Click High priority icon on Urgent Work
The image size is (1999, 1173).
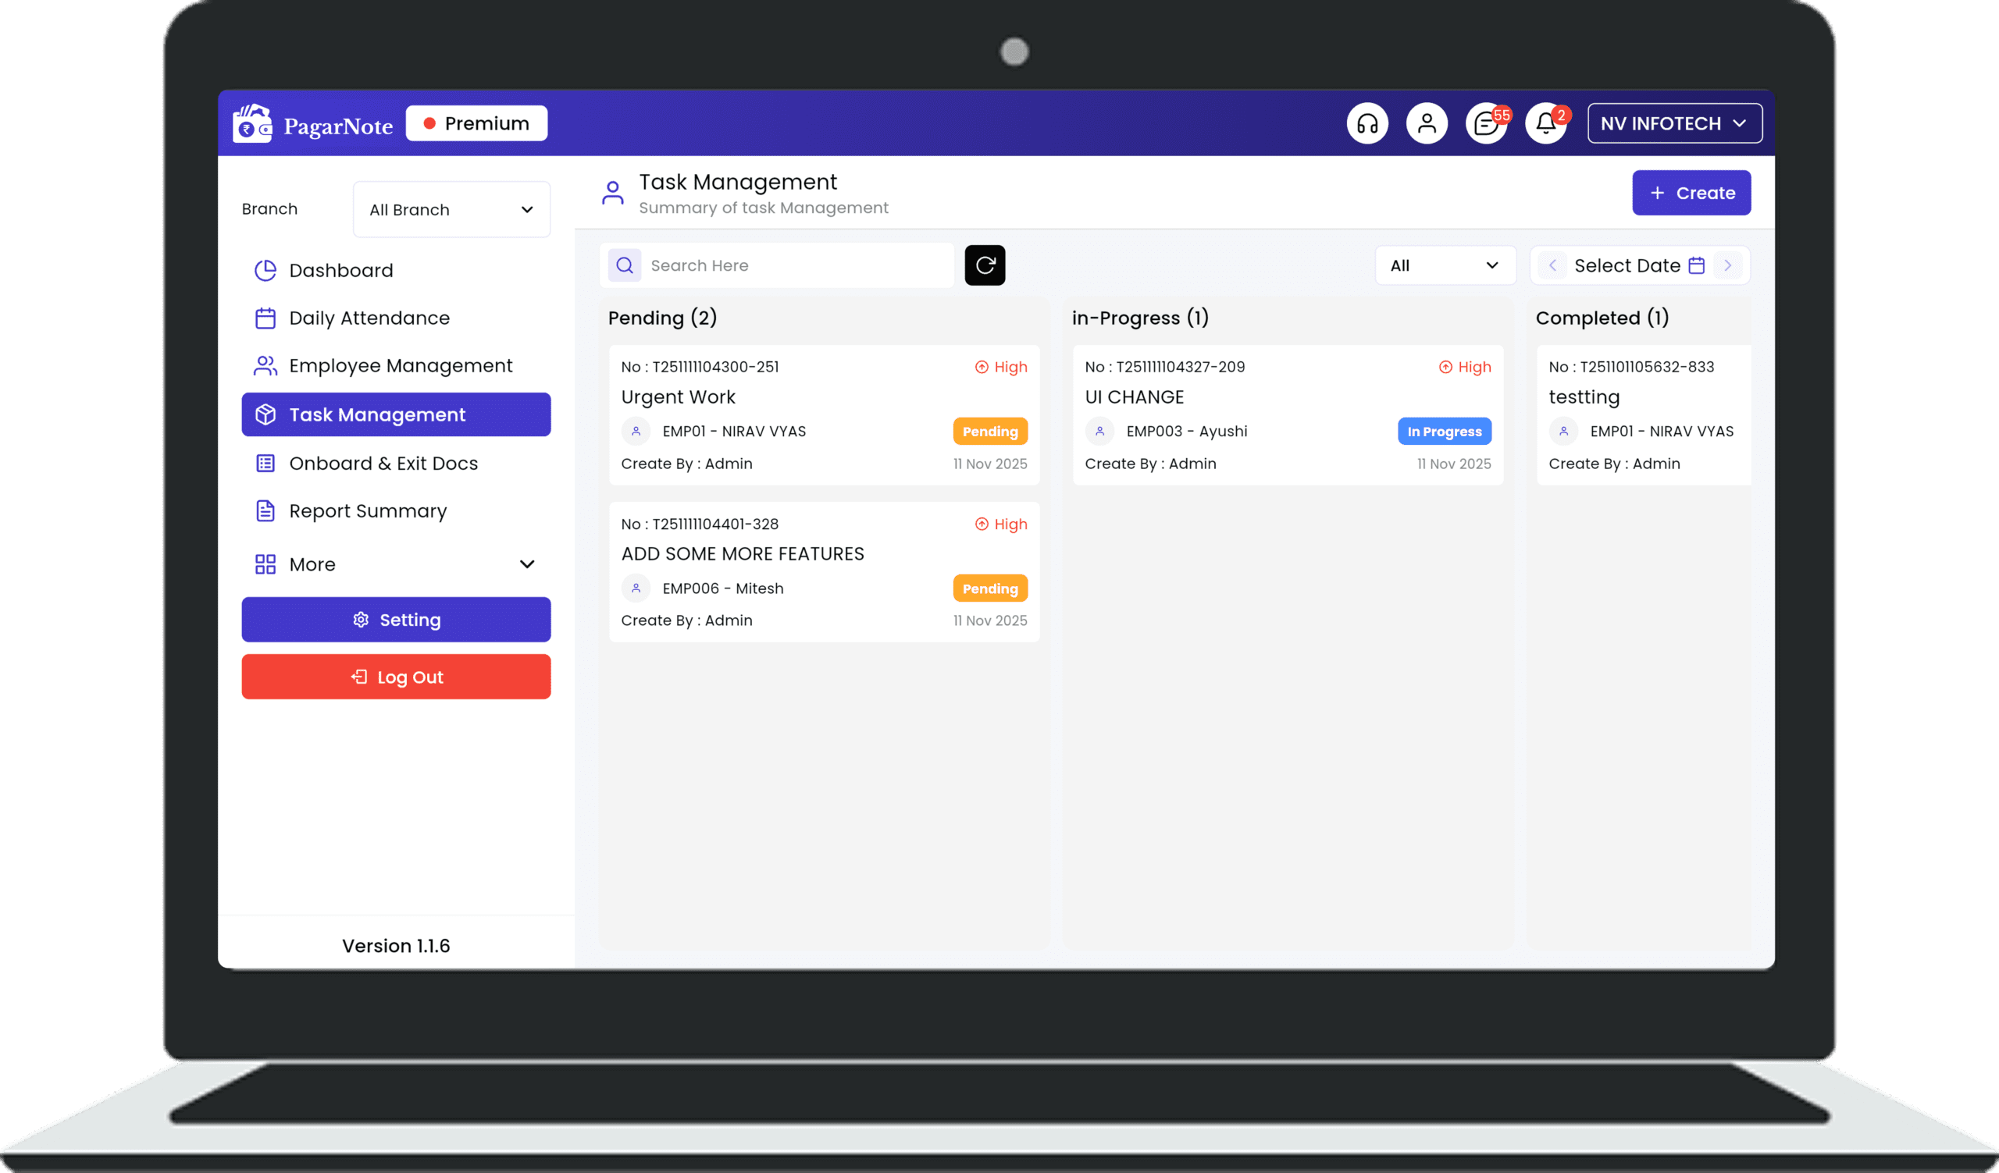click(x=982, y=367)
